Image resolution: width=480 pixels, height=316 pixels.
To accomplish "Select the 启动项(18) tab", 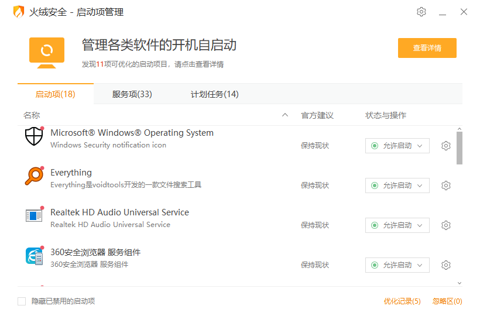I will (56, 94).
